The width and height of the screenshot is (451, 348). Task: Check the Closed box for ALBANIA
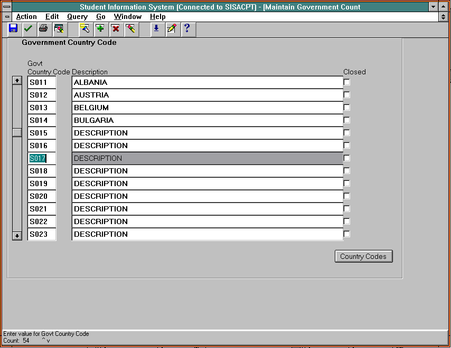click(347, 82)
